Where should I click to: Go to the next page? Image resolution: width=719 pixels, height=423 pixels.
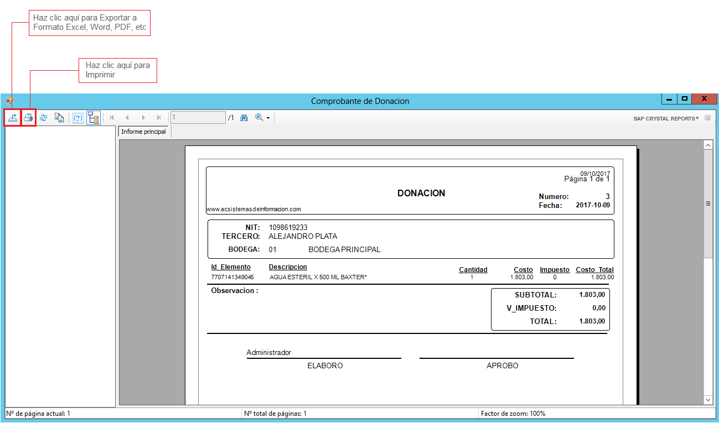143,118
